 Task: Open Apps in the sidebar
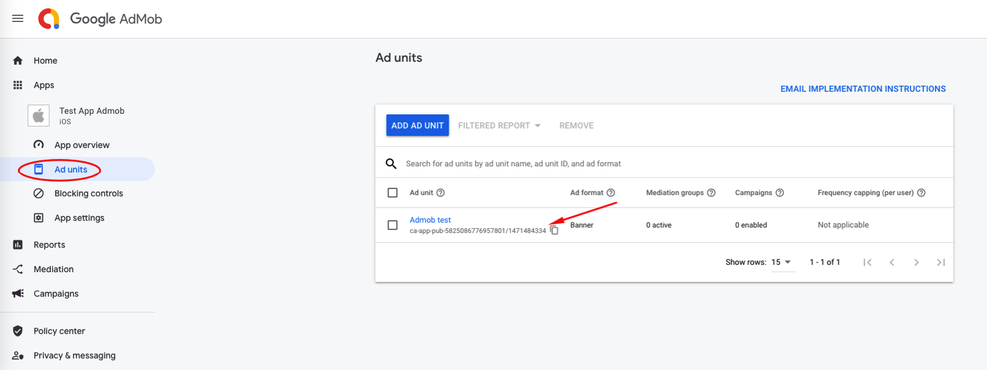coord(44,85)
